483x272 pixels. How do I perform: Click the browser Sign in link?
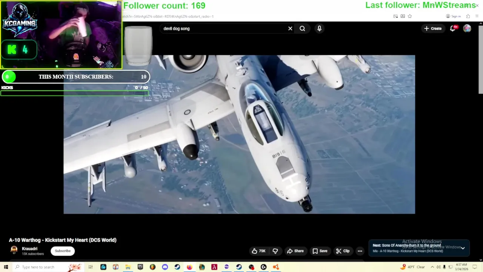453,16
